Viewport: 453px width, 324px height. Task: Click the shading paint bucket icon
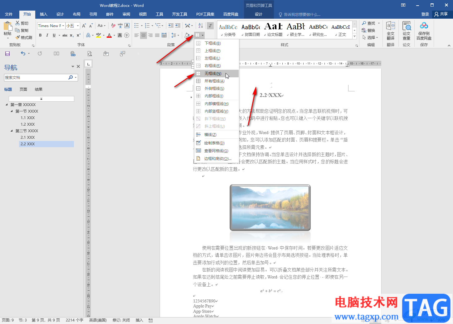click(x=187, y=35)
